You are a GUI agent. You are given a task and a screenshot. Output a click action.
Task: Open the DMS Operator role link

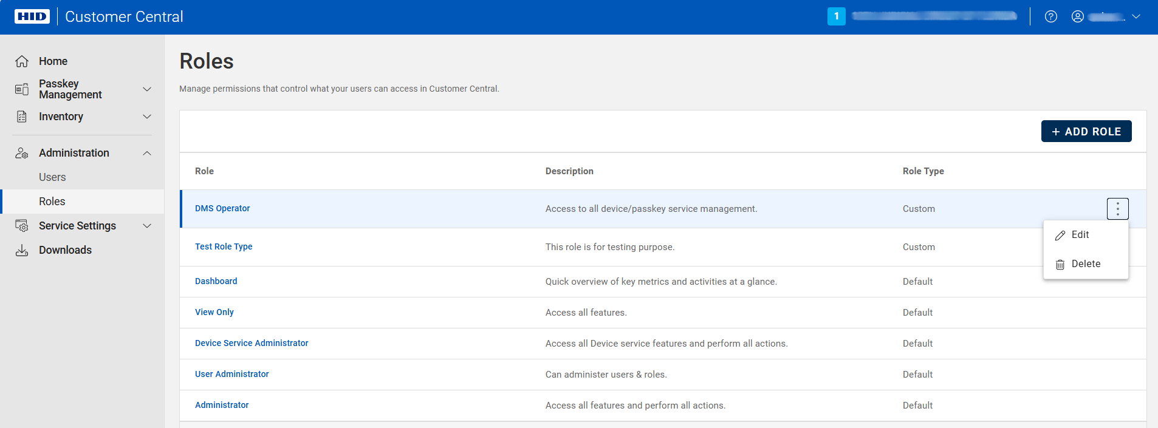(222, 208)
